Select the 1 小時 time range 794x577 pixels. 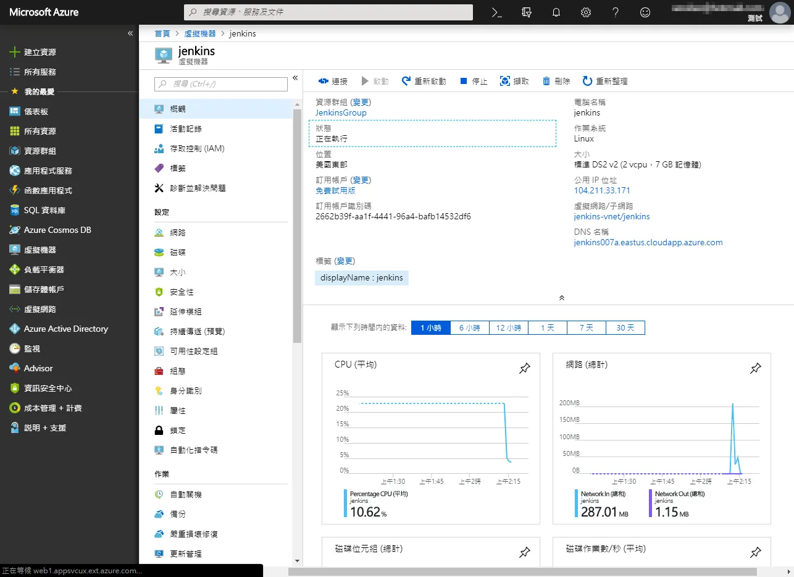coord(431,328)
